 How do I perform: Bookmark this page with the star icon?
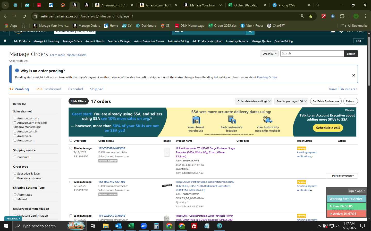311,16
